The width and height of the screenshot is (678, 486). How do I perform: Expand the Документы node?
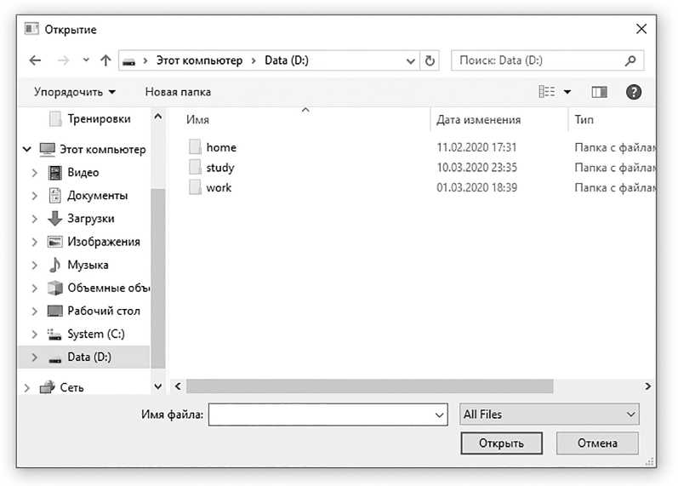35,196
